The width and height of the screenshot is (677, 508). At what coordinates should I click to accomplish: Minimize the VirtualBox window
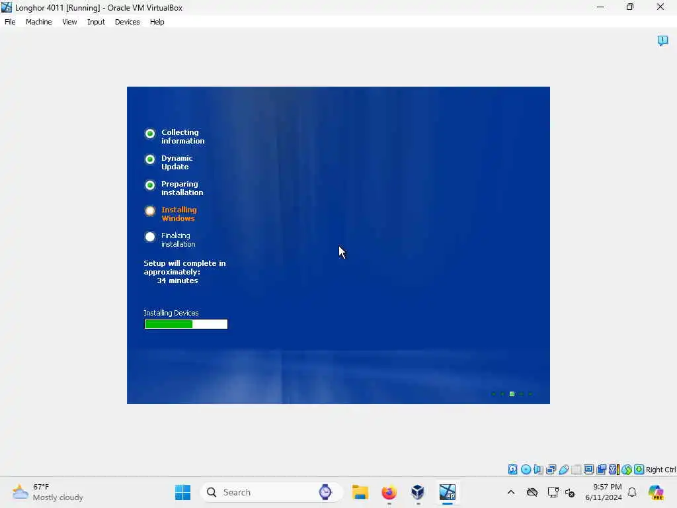[600, 7]
